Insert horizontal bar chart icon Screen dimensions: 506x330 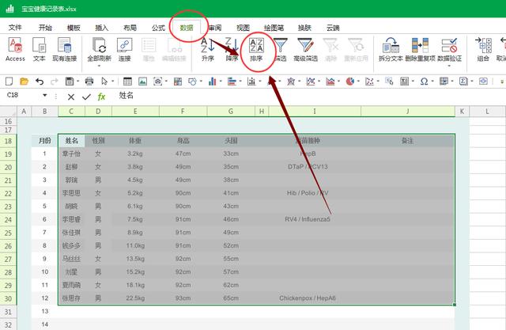pos(232,81)
